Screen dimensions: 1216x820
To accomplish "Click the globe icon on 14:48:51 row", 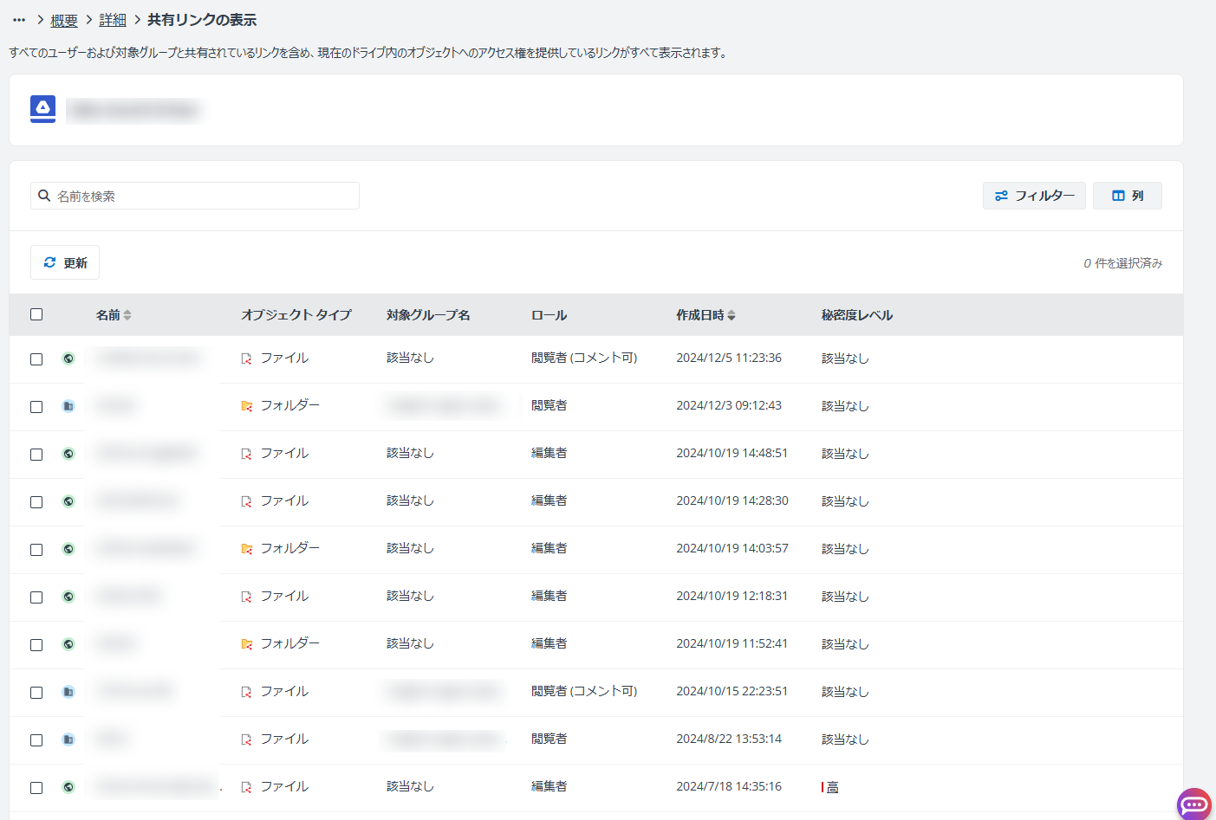I will [68, 454].
